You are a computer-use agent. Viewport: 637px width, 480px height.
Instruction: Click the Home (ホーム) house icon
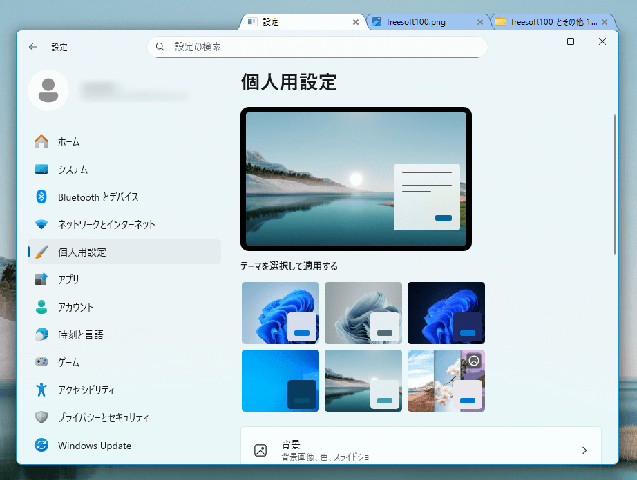click(x=41, y=141)
